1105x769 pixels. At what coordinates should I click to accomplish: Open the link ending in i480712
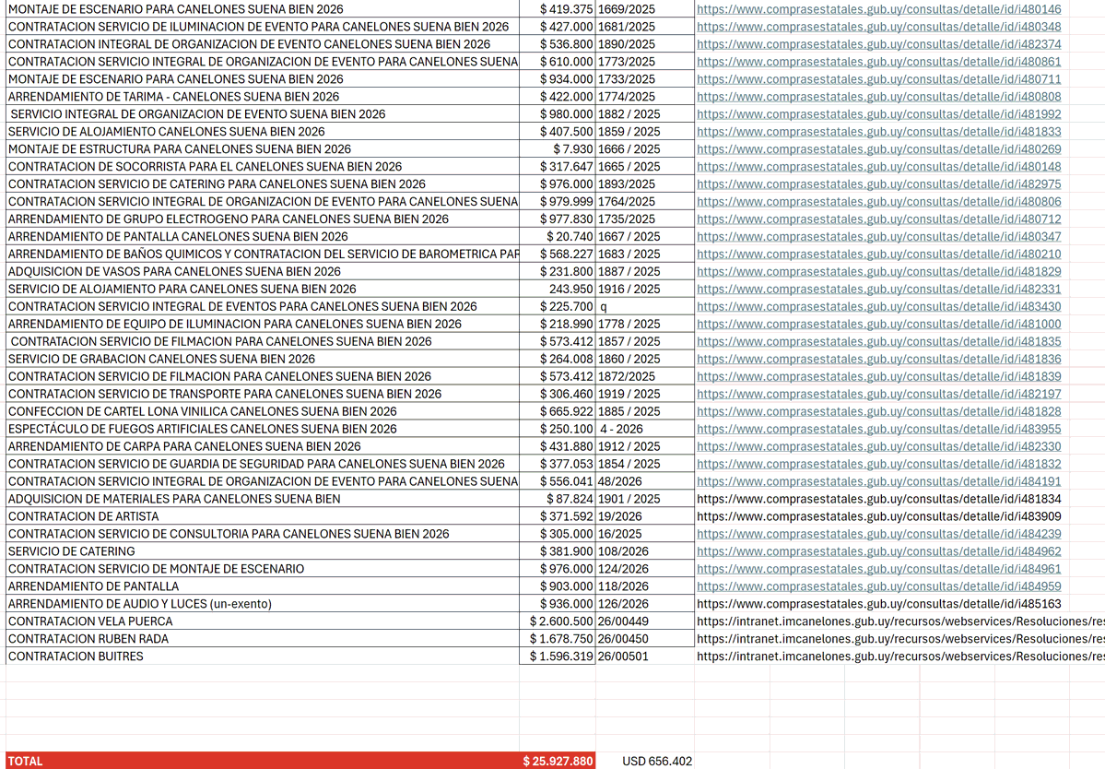coord(879,219)
